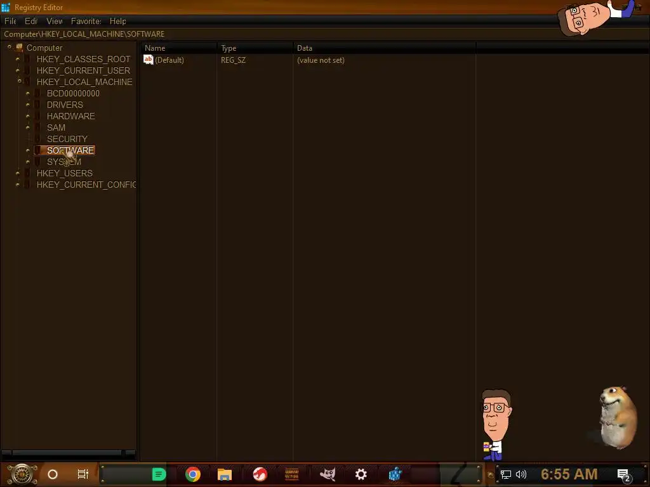Image resolution: width=650 pixels, height=487 pixels.
Task: Click the clock showing 6:55 AM
Action: pos(569,474)
